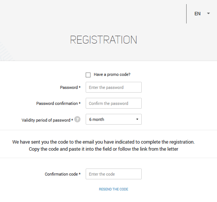The image size is (217, 202).
Task: Click the striped decorative pattern in header corner
Action: click(6, 51)
